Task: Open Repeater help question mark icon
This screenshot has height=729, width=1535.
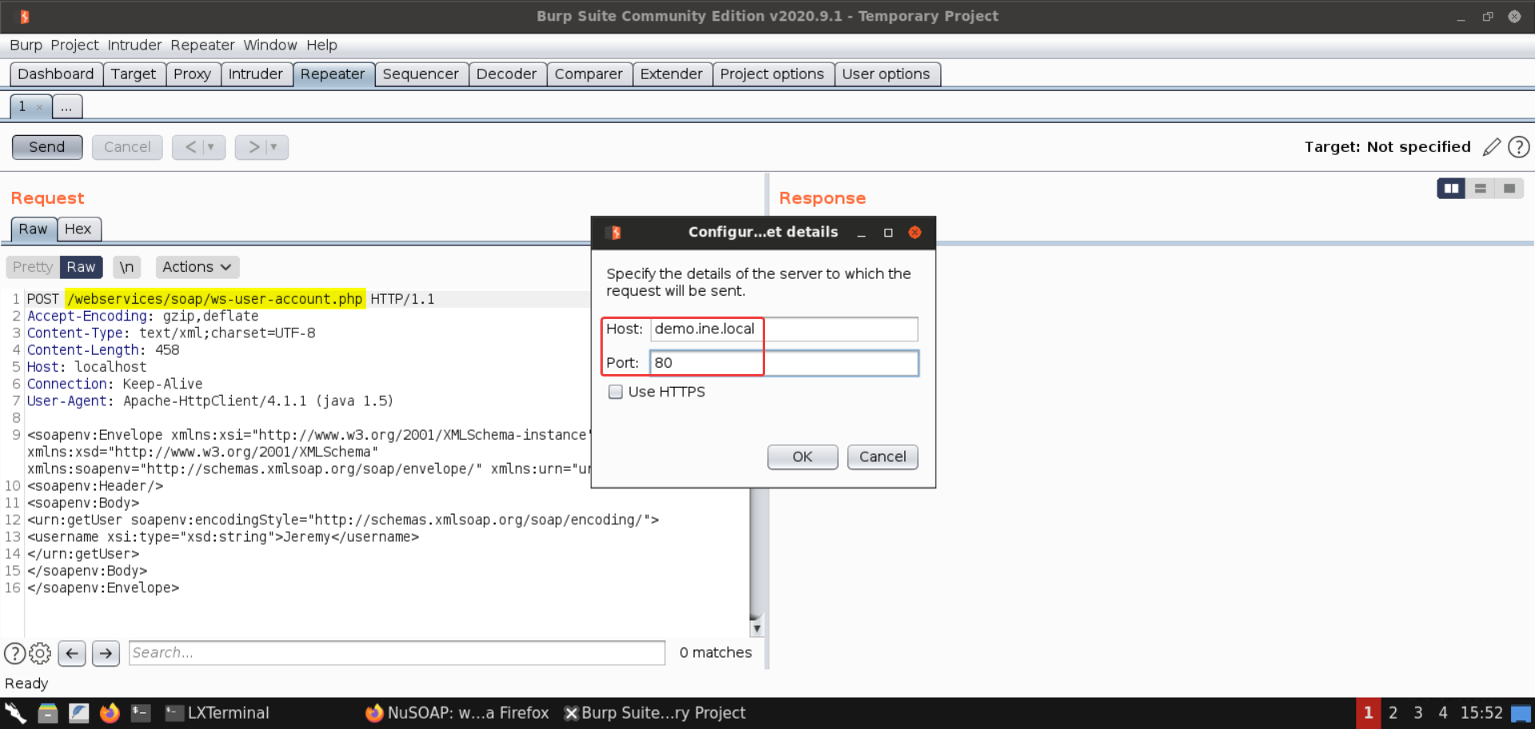Action: pos(1518,147)
